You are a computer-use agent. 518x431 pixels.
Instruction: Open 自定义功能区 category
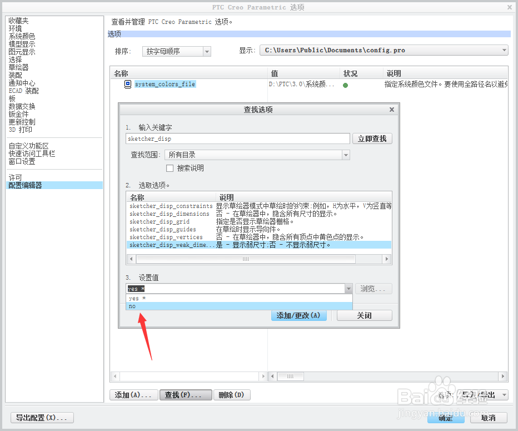click(28, 146)
